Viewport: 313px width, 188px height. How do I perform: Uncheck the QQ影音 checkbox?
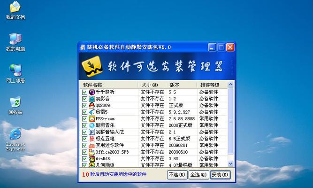tap(84, 99)
